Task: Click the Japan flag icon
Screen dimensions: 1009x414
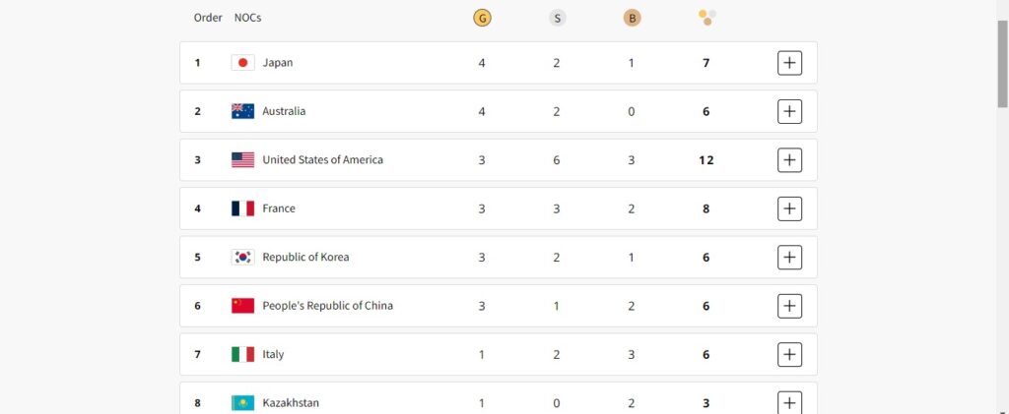Action: tap(242, 63)
